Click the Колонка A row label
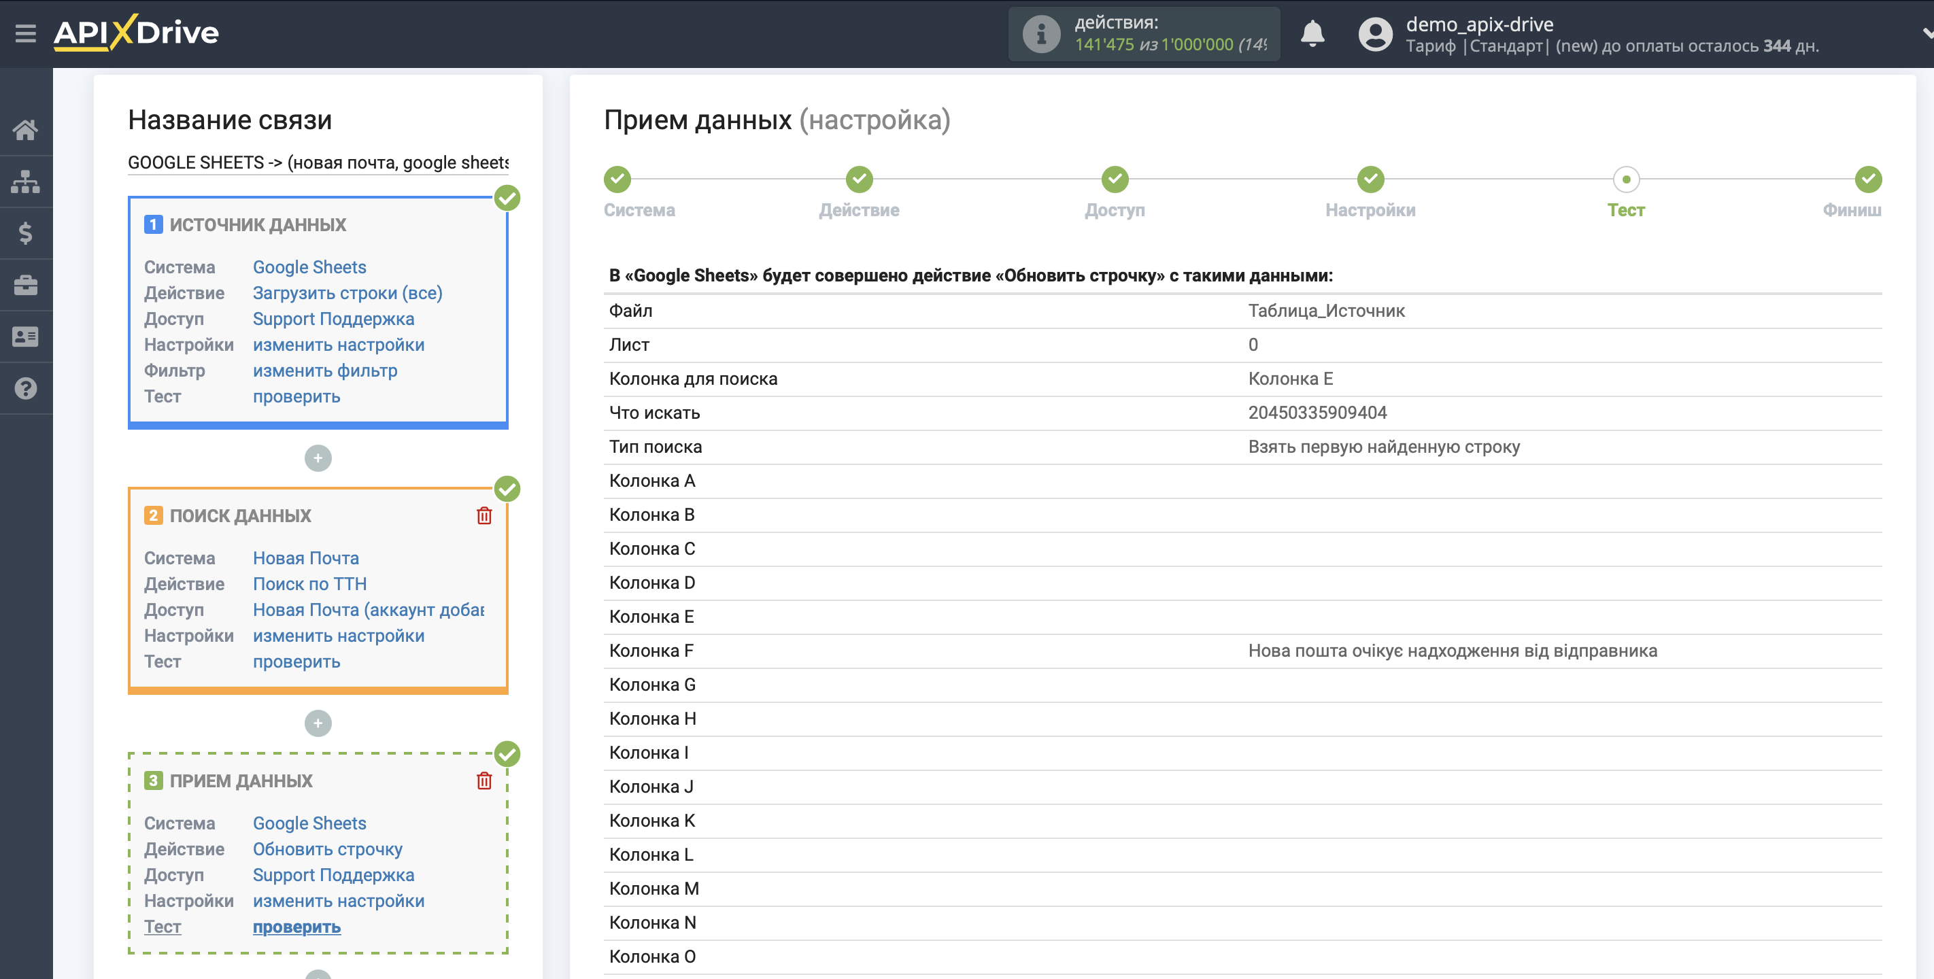Screen dimensions: 1934x979 coord(651,481)
